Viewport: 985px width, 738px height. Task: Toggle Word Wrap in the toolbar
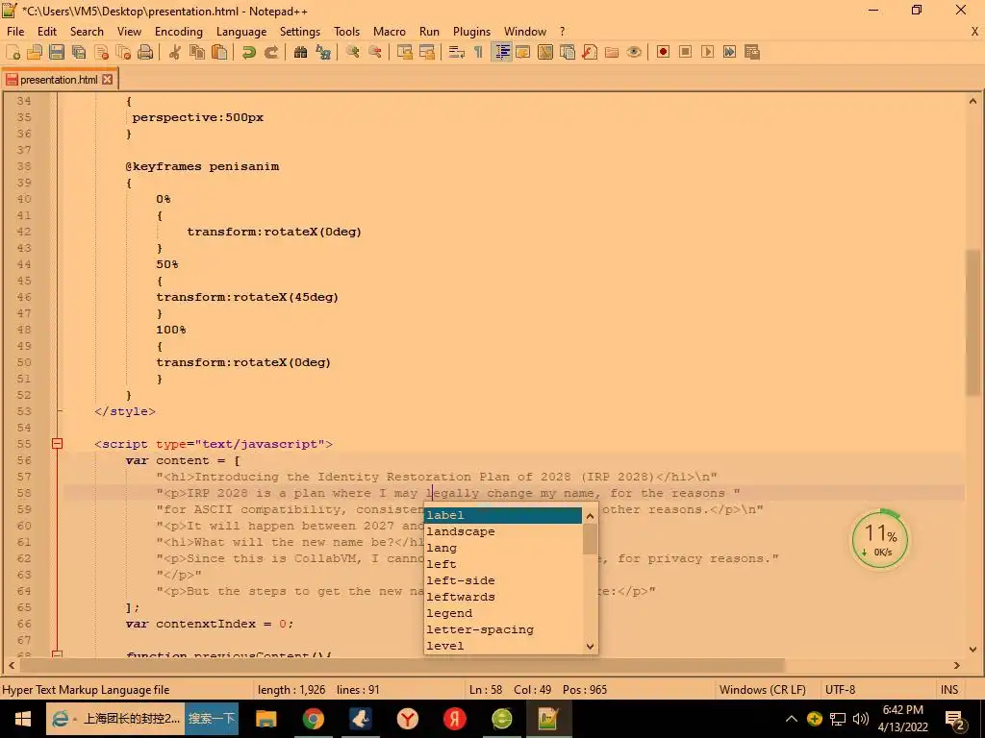(x=457, y=52)
